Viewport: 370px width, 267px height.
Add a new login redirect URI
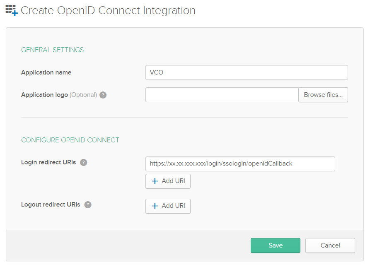(168, 181)
